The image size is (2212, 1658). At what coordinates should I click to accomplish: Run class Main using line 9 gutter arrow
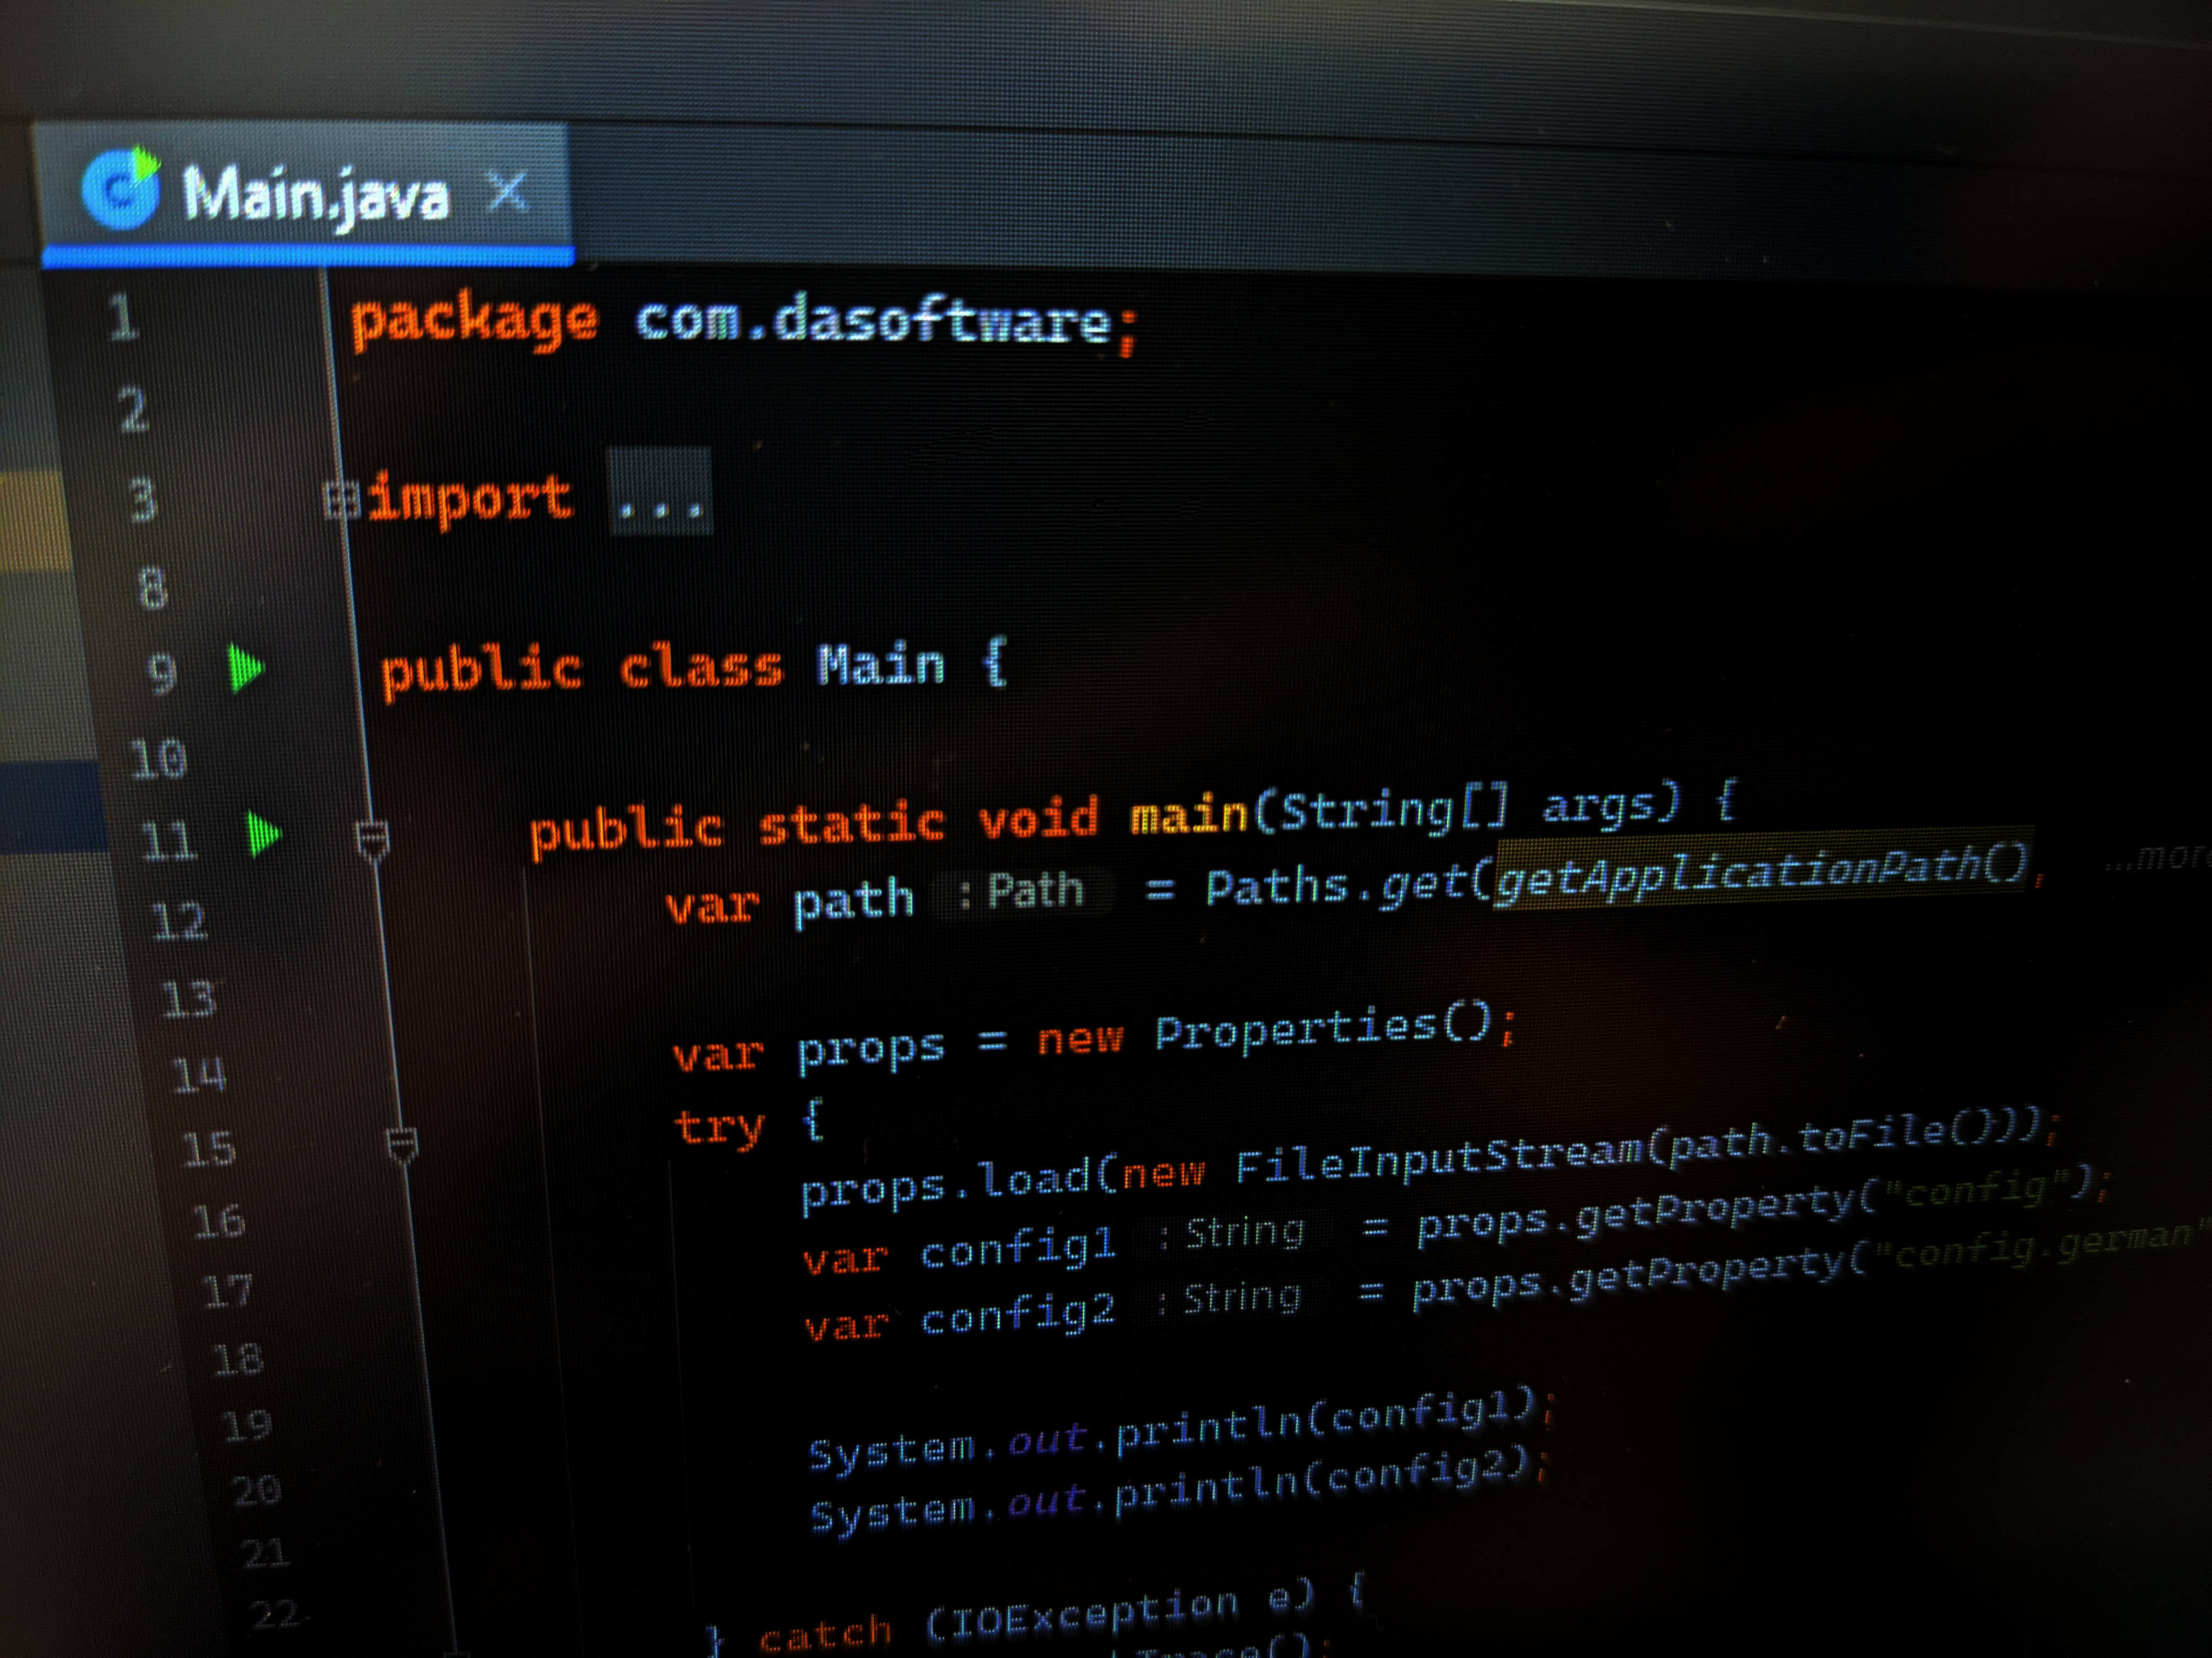pyautogui.click(x=246, y=668)
